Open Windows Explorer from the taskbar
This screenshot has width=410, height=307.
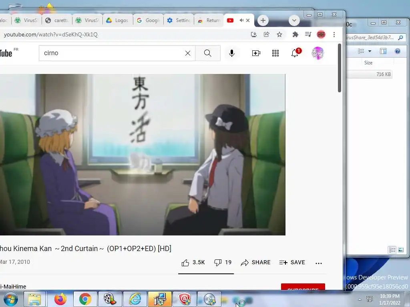[x=35, y=299]
